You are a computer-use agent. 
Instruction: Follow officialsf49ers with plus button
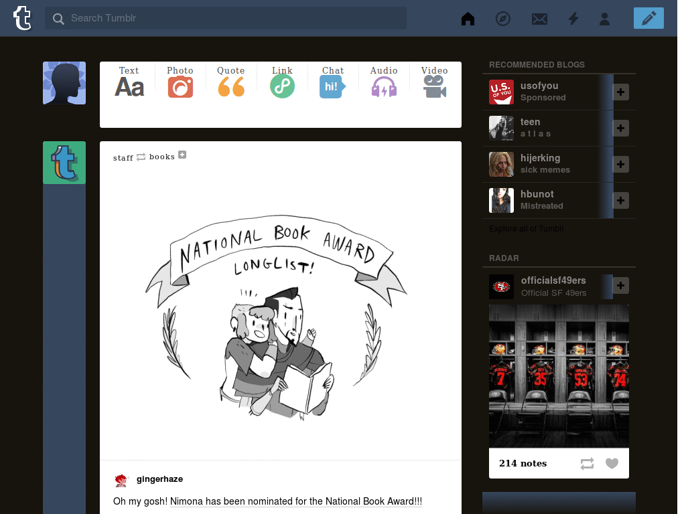click(620, 285)
